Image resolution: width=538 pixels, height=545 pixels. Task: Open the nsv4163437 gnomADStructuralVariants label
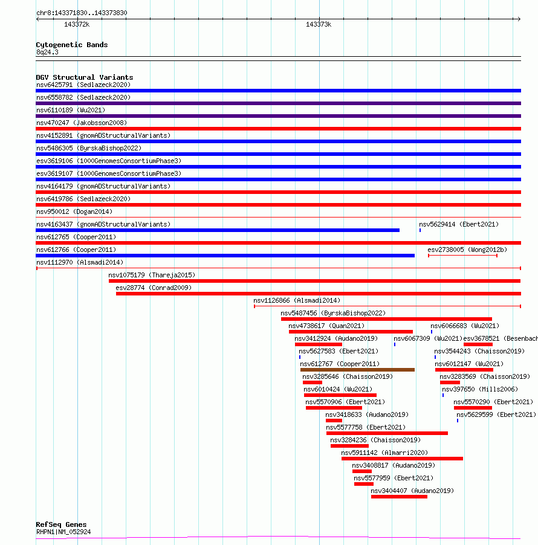pyautogui.click(x=103, y=225)
